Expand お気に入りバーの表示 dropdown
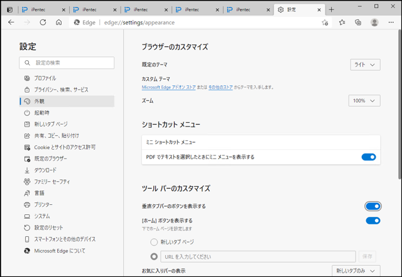402x277 pixels. coord(356,271)
